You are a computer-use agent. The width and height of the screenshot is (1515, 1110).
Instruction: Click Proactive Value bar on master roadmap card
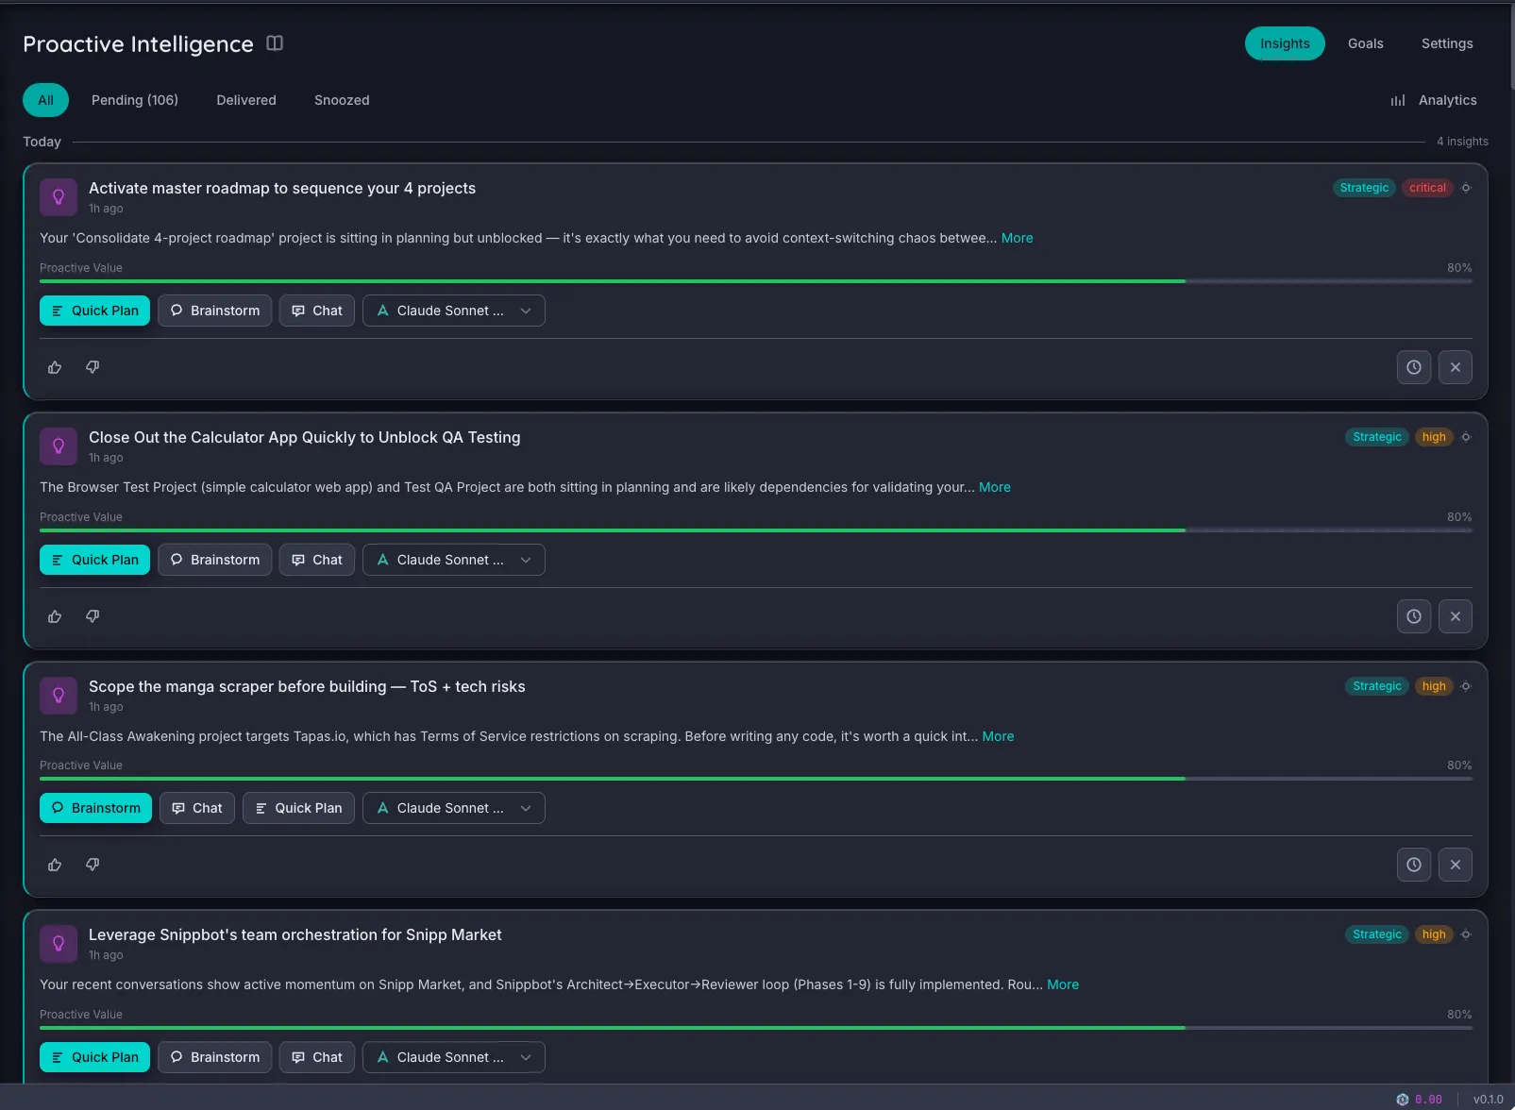pyautogui.click(x=756, y=281)
